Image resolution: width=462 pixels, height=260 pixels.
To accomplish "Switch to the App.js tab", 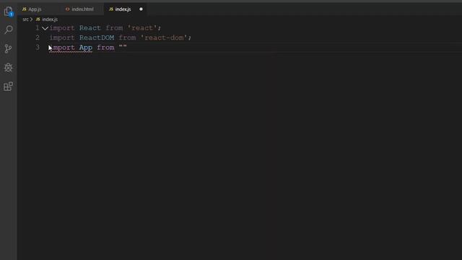I will pyautogui.click(x=35, y=9).
